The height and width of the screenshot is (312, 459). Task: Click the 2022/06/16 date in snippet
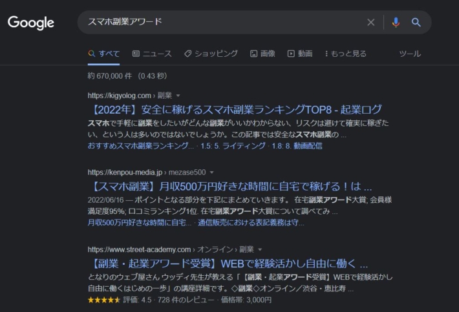pos(105,200)
